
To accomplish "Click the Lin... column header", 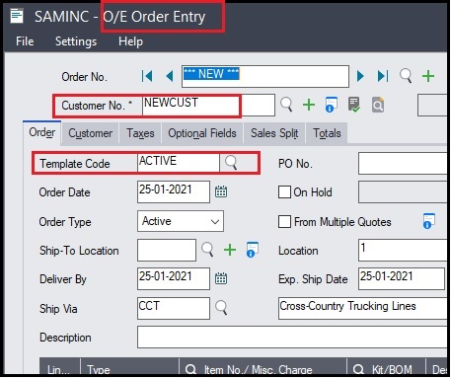I will 59,366.
